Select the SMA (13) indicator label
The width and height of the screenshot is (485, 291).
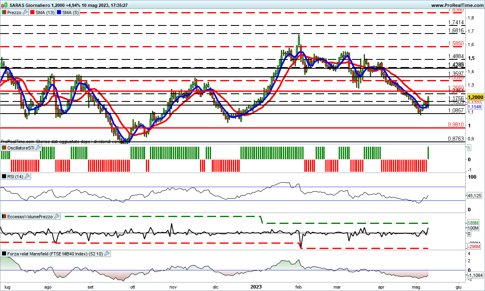(45, 13)
